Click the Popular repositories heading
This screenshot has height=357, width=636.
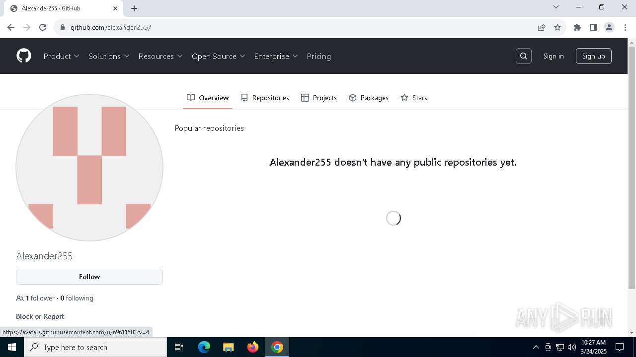click(x=209, y=128)
